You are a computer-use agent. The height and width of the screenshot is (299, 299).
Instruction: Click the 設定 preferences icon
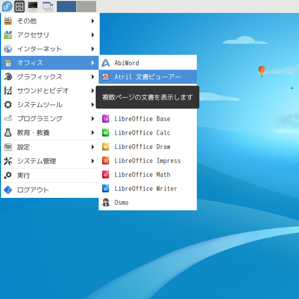pyautogui.click(x=8, y=147)
